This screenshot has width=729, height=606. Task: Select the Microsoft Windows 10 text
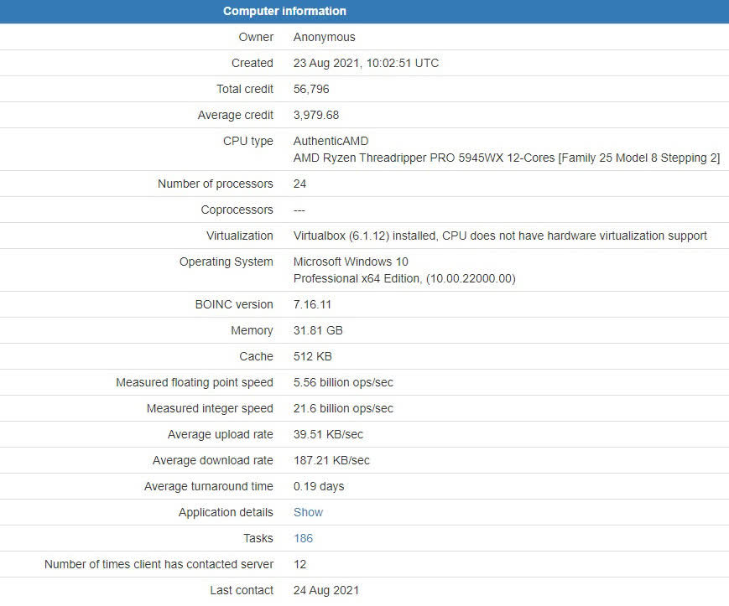pyautogui.click(x=351, y=262)
